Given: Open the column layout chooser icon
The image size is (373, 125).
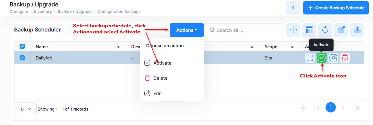Looking at the screenshot, I should pyautogui.click(x=309, y=30).
